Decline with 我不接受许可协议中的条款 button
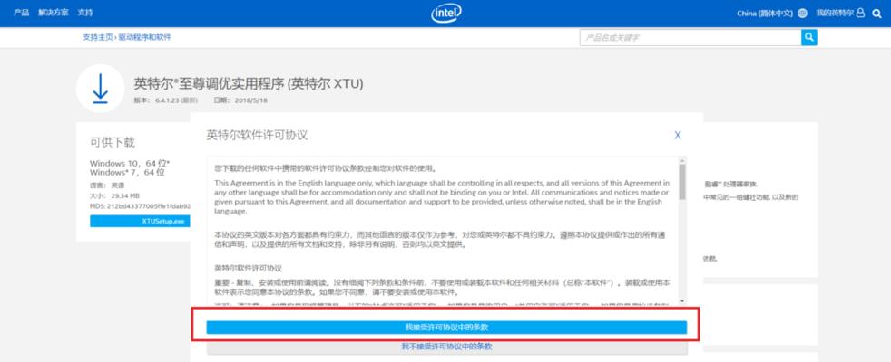891x362 pixels. click(x=446, y=346)
